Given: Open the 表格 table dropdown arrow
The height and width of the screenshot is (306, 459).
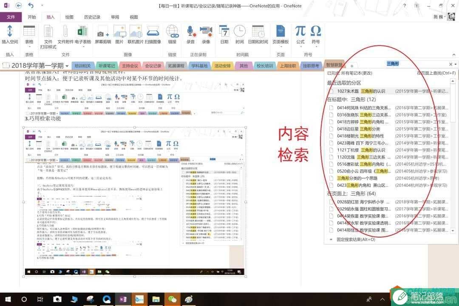Looking at the screenshot, I should (x=29, y=47).
